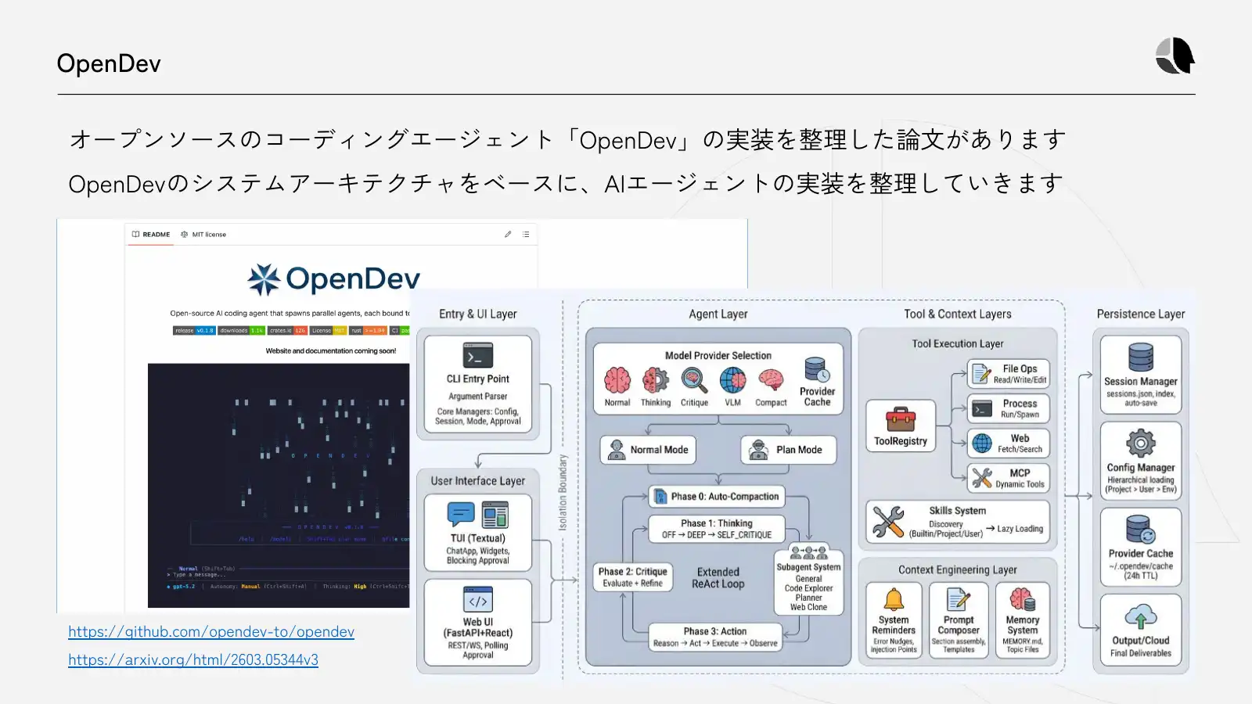Click the Context Engineering Layer heading
The width and height of the screenshot is (1252, 704).
(958, 569)
